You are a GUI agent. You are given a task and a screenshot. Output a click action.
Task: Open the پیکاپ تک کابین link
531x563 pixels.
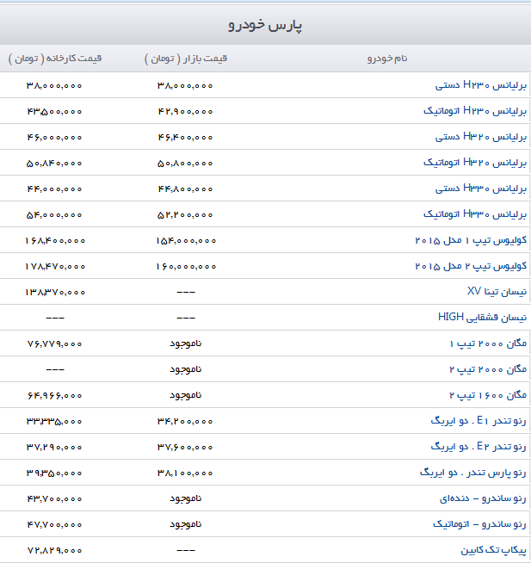(x=494, y=550)
